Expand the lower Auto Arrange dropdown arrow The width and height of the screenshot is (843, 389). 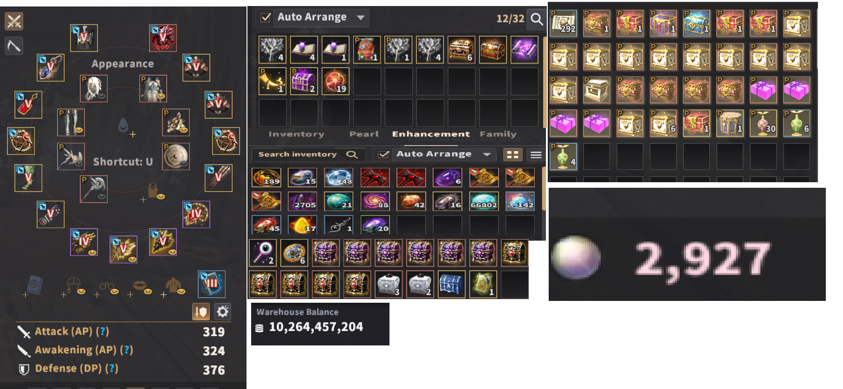[x=486, y=154]
